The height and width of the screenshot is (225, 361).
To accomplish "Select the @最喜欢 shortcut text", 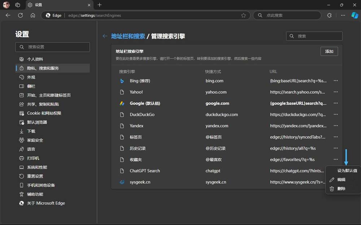I will coord(214,159).
